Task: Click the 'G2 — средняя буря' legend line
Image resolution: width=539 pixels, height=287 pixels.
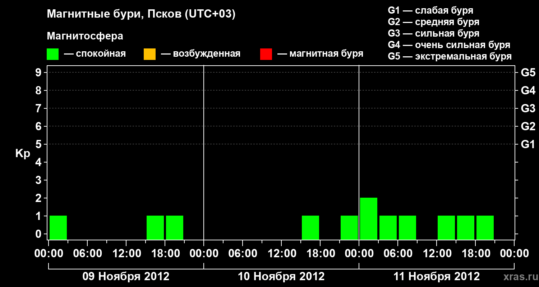Action: point(433,22)
